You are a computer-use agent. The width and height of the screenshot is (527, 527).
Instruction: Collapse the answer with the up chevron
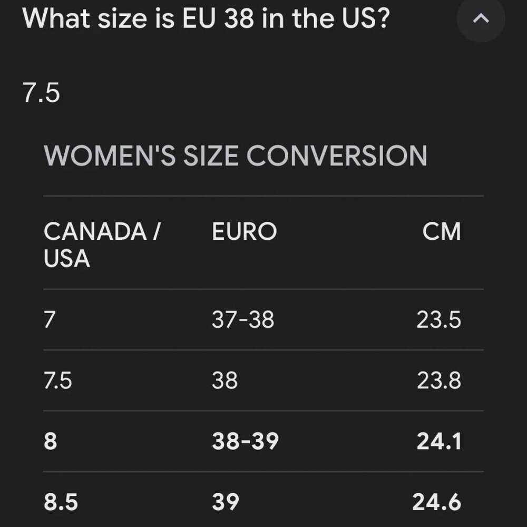pos(481,18)
